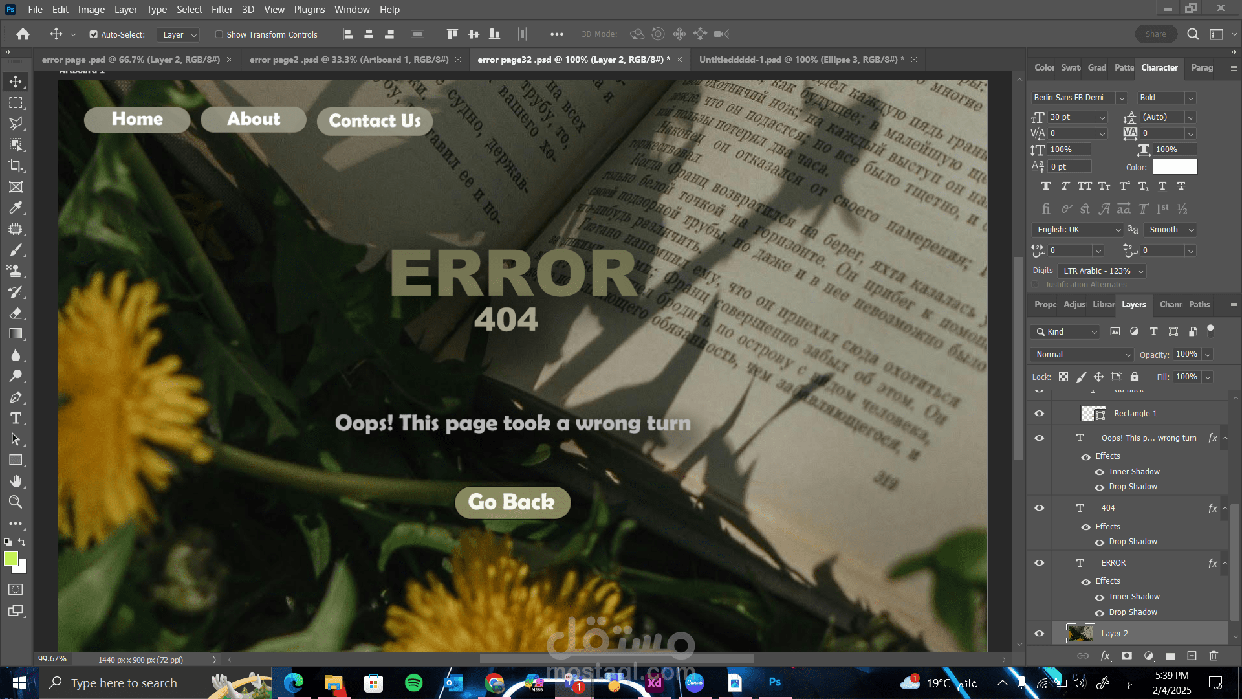Toggle Drop Shadow effect on 404 layer
This screenshot has width=1242, height=699.
click(1099, 542)
